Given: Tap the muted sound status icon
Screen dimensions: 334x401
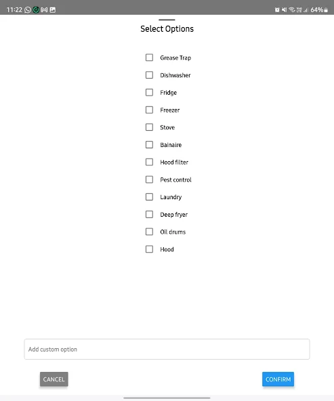Looking at the screenshot, I should pyautogui.click(x=284, y=9).
